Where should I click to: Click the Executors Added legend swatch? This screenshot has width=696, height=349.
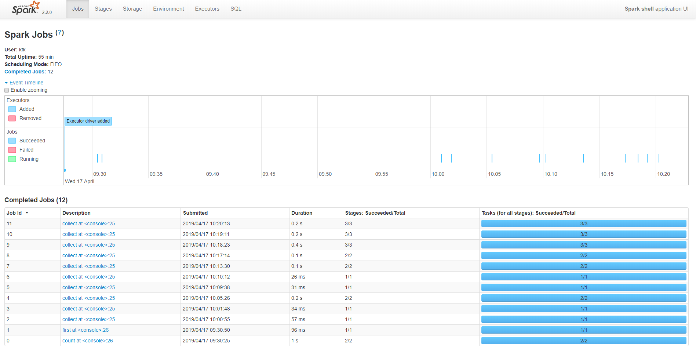click(x=12, y=109)
